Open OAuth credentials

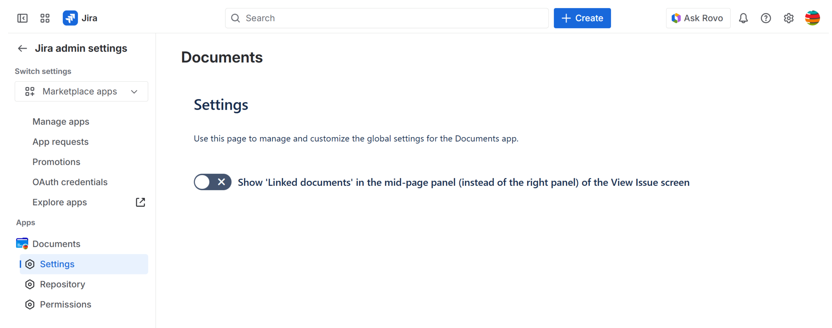70,182
